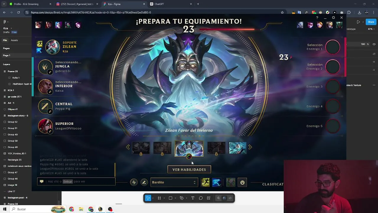Select the Ellipse 41 layer
This screenshot has height=213, width=378.
coord(13,109)
